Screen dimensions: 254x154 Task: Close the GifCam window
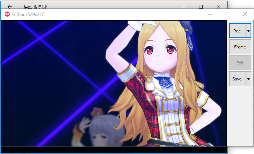[245, 14]
